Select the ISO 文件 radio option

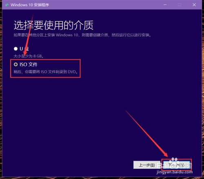(16, 64)
